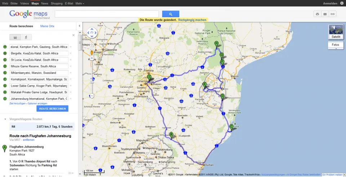Select driving mode car icon
The image size is (346, 177).
(x=15, y=37)
